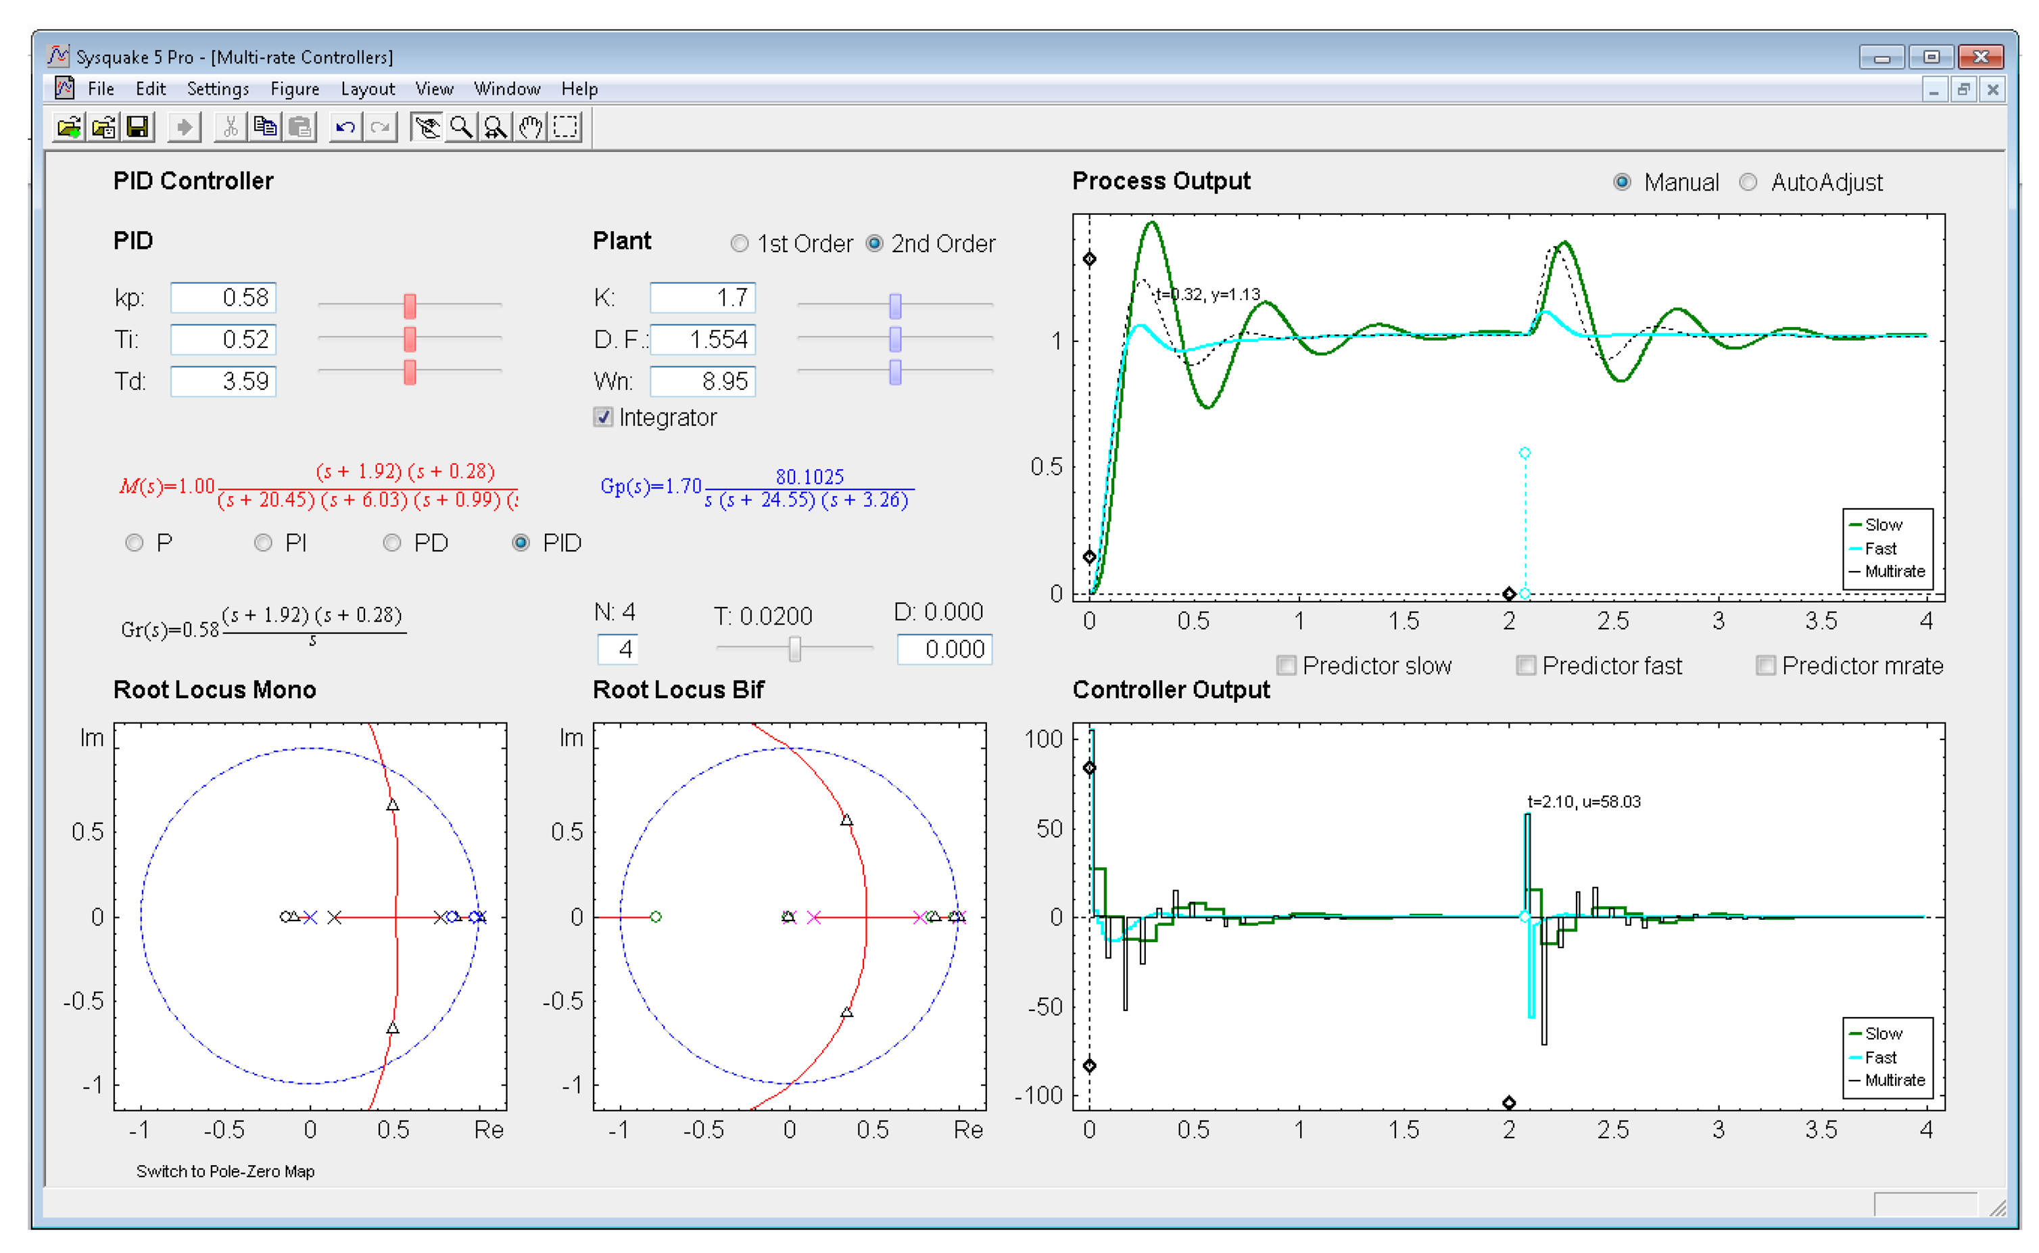Click the Wn value input field

coord(702,381)
